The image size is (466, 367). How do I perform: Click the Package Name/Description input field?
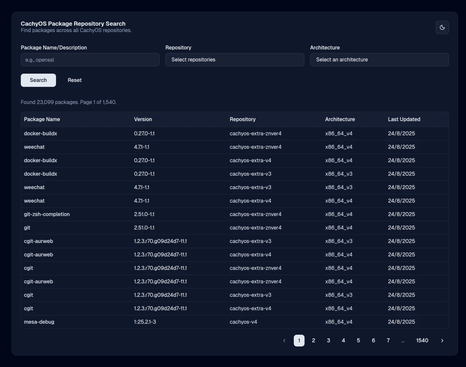point(90,59)
